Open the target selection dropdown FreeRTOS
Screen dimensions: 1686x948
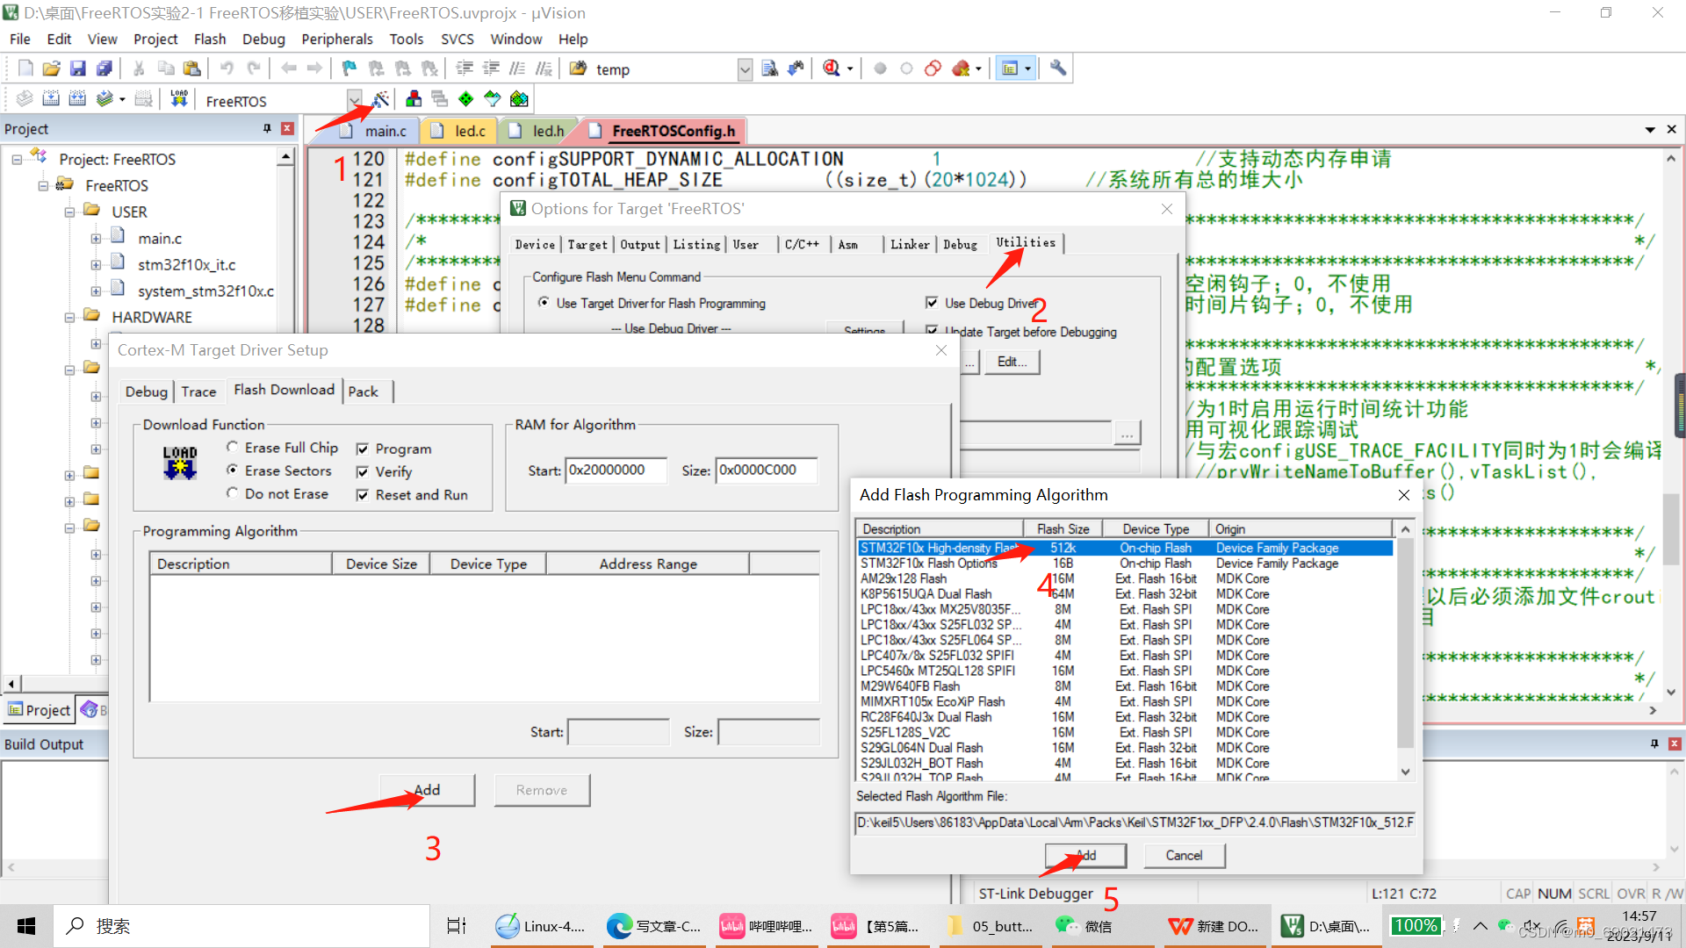point(354,100)
